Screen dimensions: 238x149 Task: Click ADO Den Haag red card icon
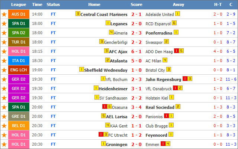(x=176, y=51)
